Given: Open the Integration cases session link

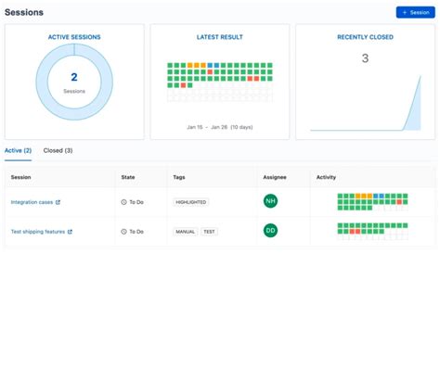Looking at the screenshot, I should (32, 202).
